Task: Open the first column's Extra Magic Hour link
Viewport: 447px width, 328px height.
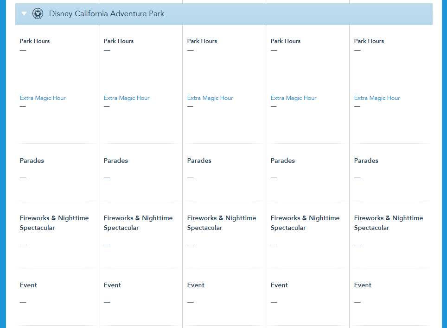Action: [x=43, y=98]
